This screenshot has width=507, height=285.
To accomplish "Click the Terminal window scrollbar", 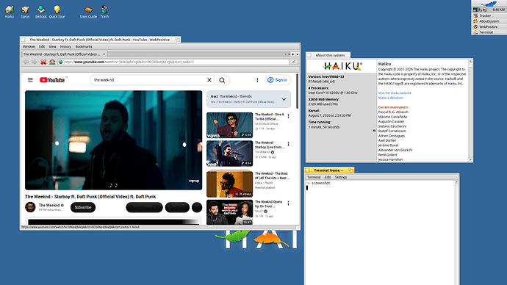I will [x=456, y=233].
